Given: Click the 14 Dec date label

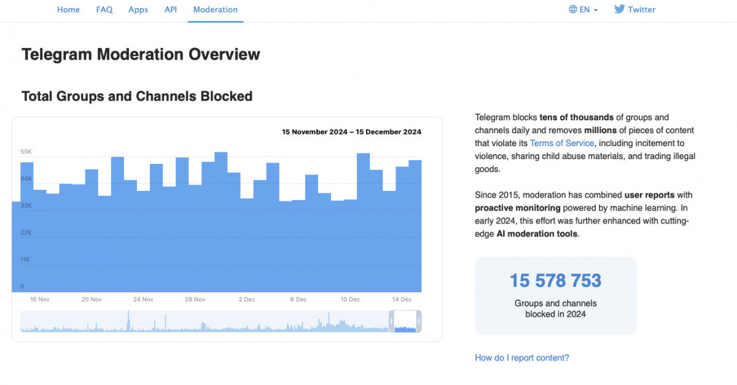Looking at the screenshot, I should coord(402,300).
